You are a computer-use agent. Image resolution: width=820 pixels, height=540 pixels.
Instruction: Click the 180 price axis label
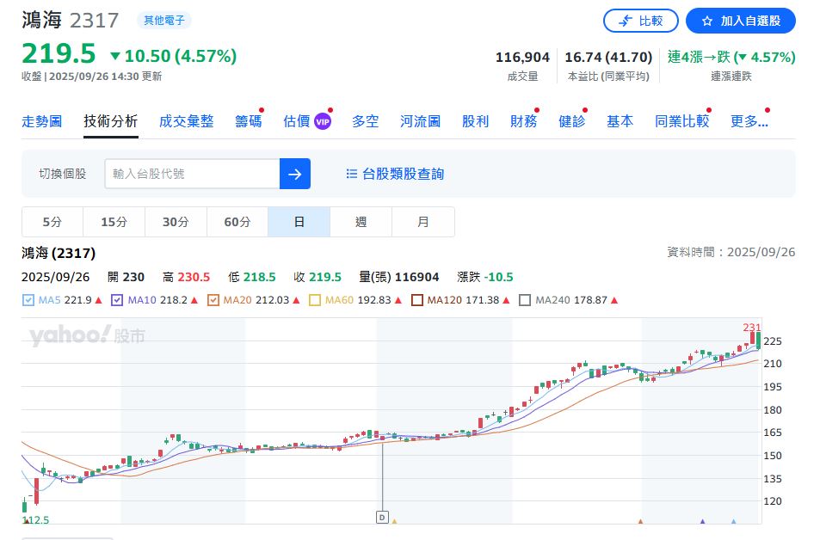tap(773, 410)
